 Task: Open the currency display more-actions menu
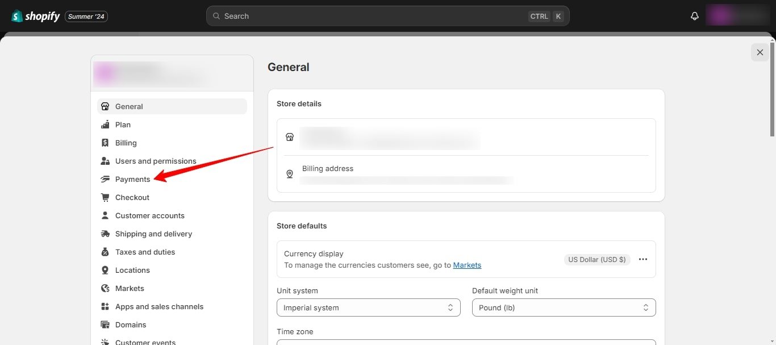pos(643,259)
